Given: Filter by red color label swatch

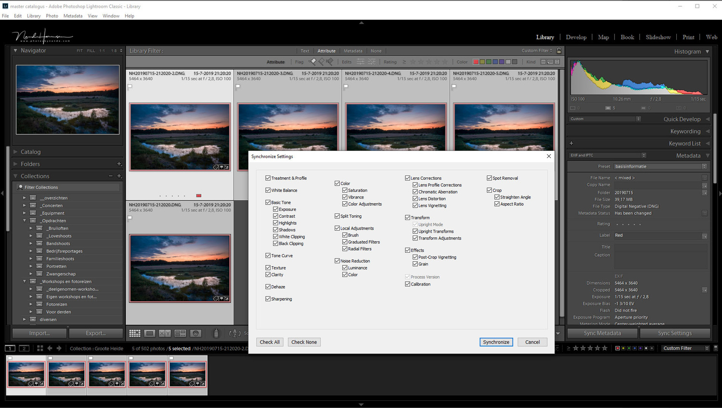Looking at the screenshot, I should (x=476, y=62).
